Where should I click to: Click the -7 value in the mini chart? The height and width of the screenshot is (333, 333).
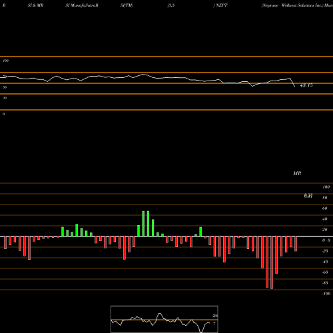click(x=214, y=324)
